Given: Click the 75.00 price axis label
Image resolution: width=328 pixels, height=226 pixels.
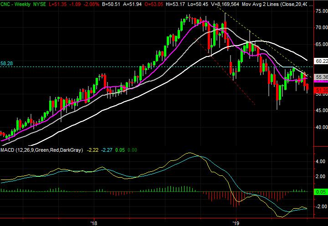Looking at the screenshot, I should (322, 11).
